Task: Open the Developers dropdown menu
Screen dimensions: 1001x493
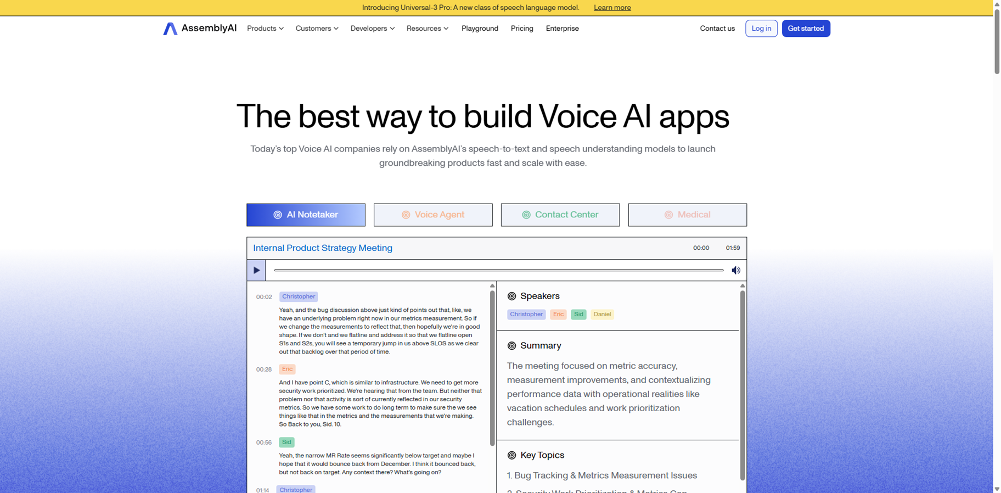Action: tap(372, 29)
